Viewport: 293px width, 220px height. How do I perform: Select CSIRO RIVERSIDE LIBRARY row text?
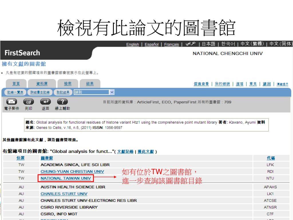[69, 207]
